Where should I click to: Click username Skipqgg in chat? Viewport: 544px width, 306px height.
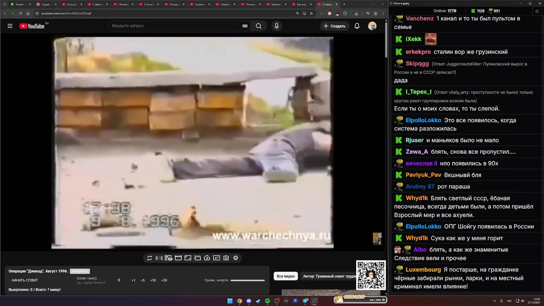coord(417,64)
